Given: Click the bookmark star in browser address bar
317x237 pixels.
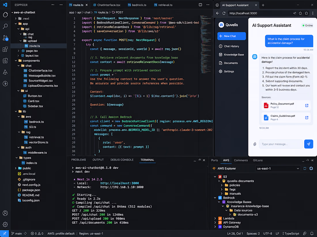Looking at the screenshot, I should (300, 13).
